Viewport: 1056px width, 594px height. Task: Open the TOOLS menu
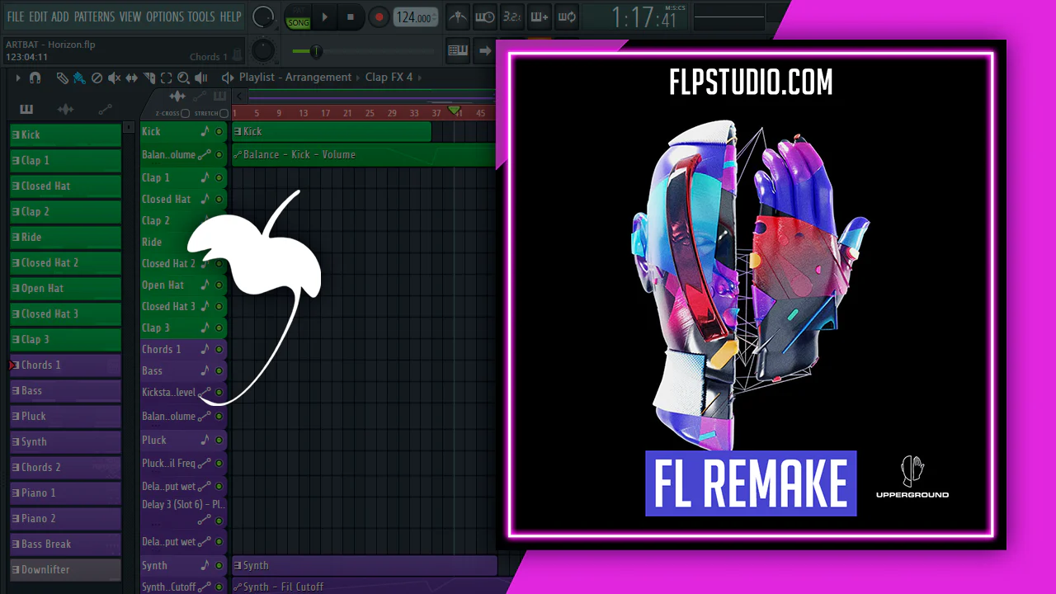201,16
